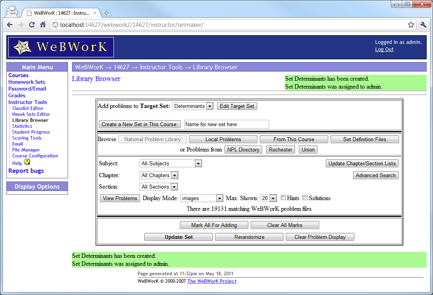The image size is (433, 295).
Task: Open Statistics in sidebar
Action: (x=22, y=126)
